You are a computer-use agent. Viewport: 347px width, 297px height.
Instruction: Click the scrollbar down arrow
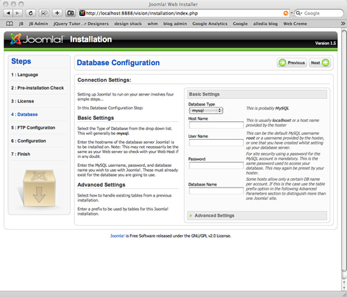point(344,287)
